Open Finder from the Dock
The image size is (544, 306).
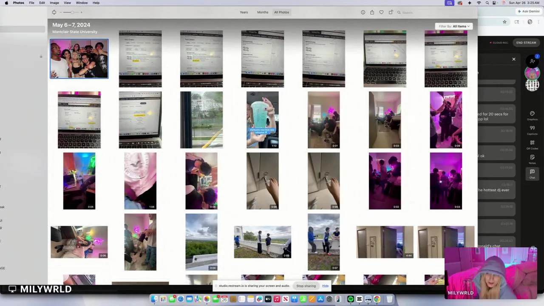coord(155,299)
